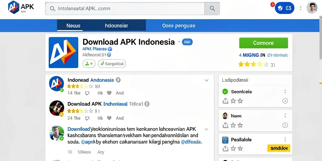Viewport: 322px width, 161px height.
Task: Click the second star on the Seonlceia card
Action: click(240, 101)
